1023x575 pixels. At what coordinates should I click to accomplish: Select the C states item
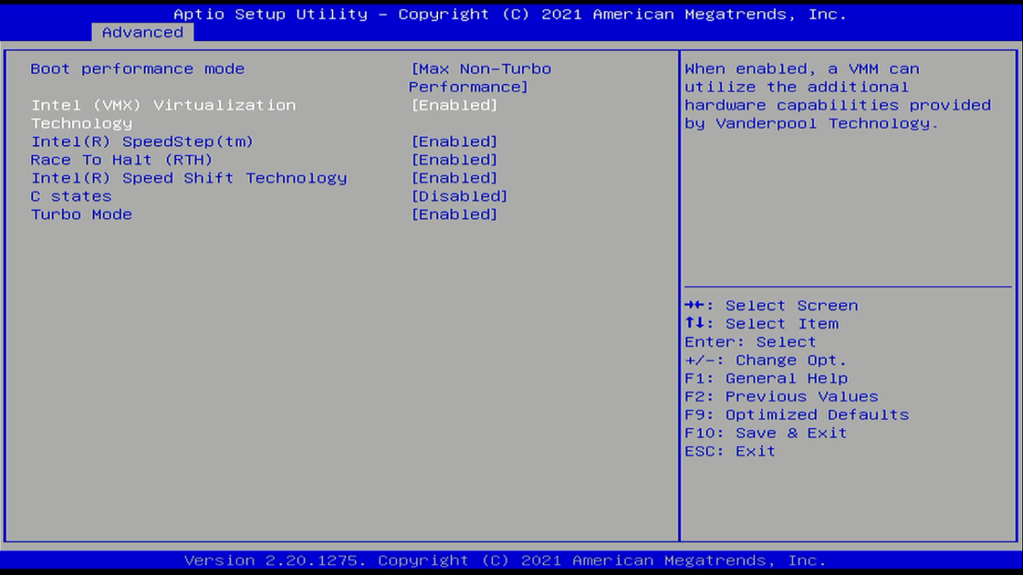71,197
